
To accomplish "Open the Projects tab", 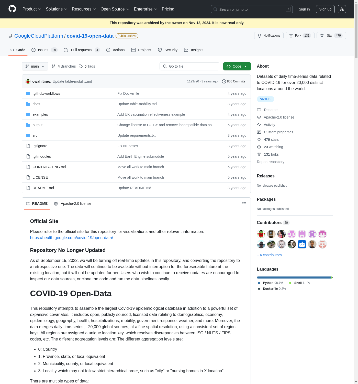I will click(141, 50).
